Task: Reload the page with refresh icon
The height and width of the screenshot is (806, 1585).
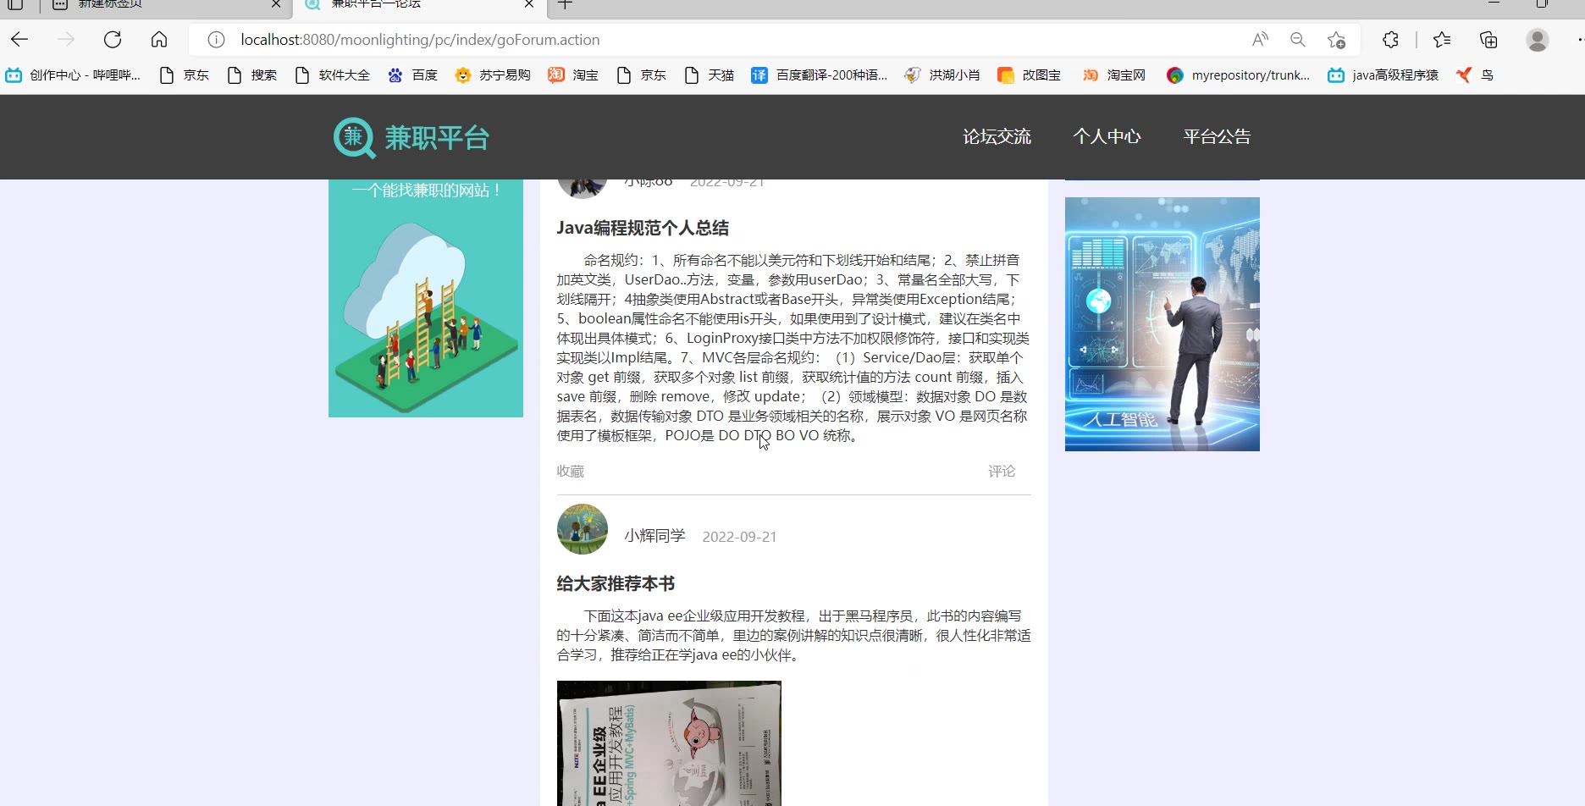Action: pos(113,40)
